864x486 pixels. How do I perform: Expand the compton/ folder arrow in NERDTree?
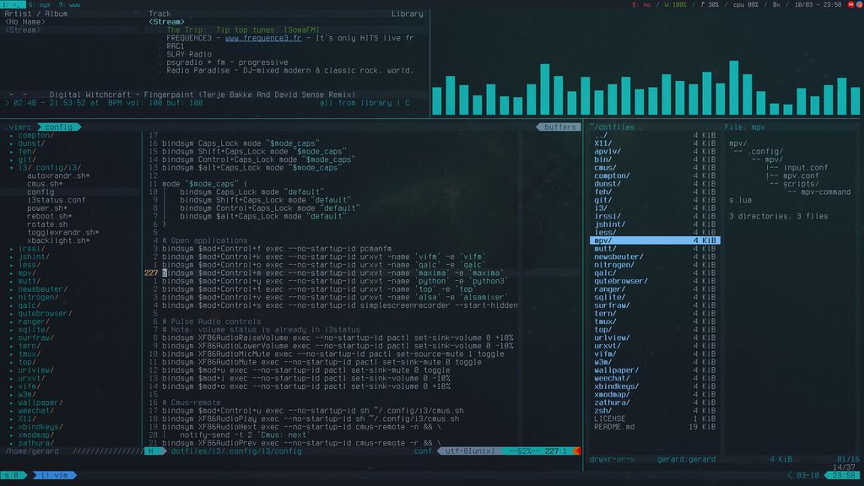click(12, 136)
